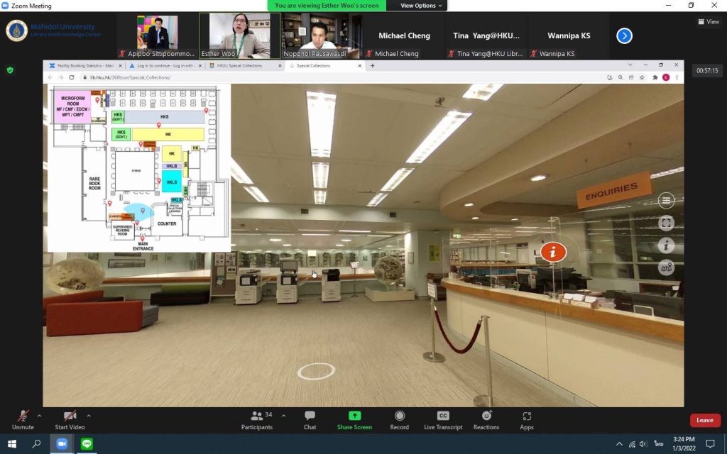Open LINE app from the taskbar

click(x=87, y=443)
